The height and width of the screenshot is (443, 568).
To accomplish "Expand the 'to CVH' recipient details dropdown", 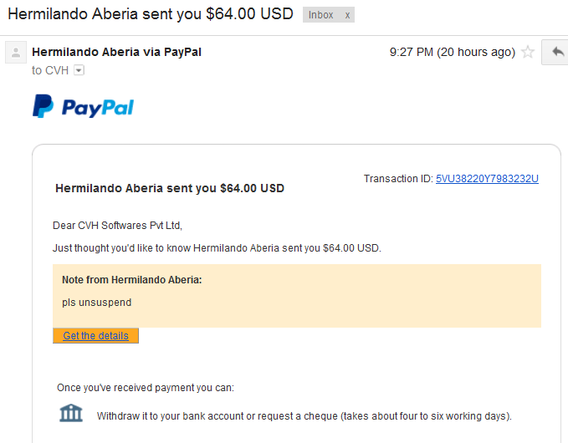I will [x=79, y=70].
